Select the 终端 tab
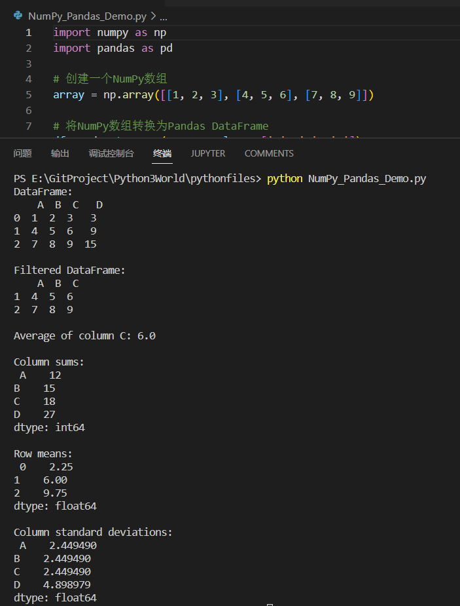460x606 pixels. (162, 153)
